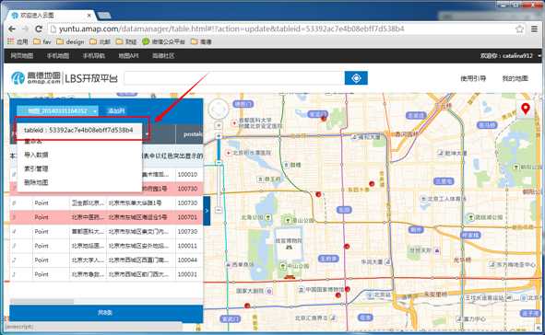Click postal code cell 100011
Viewport: 545px width, 335px height.
tap(187, 246)
